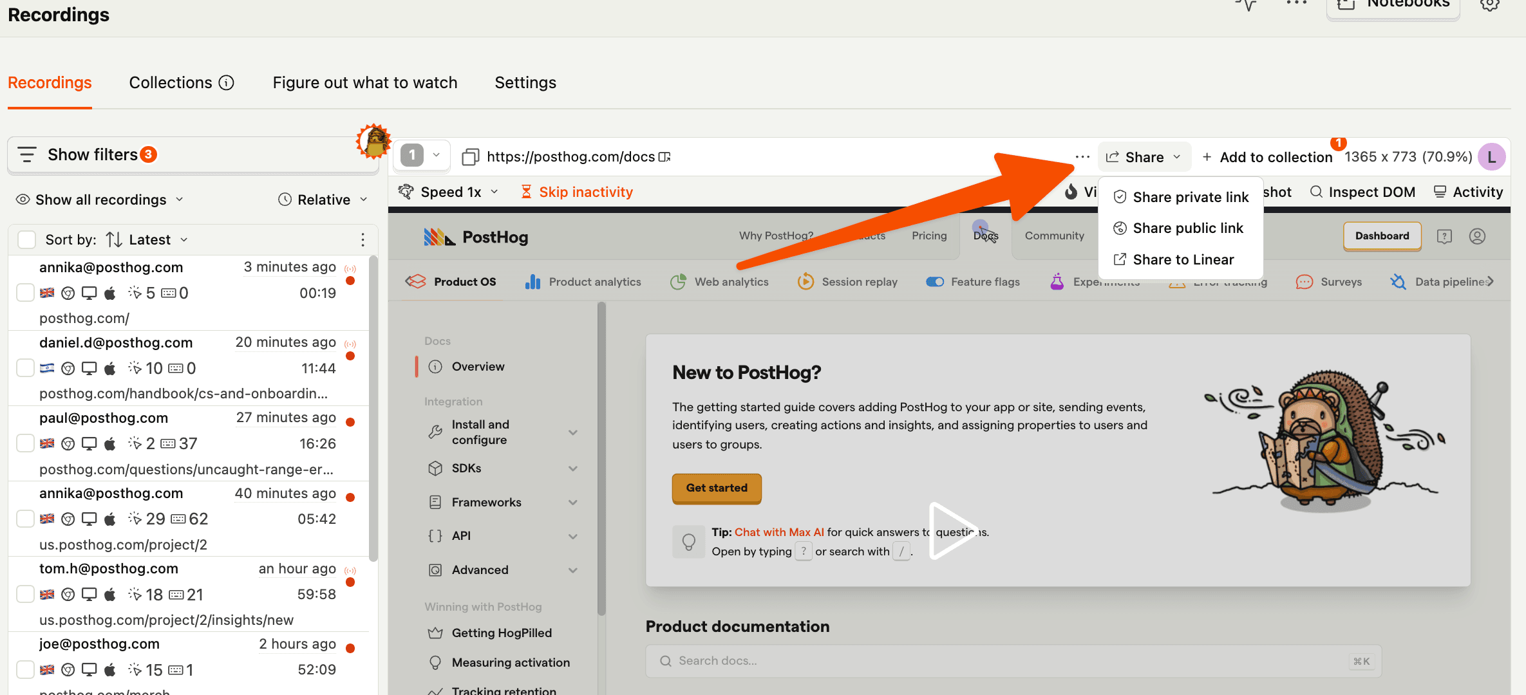
Task: Expand the SDKs section
Action: tap(572, 468)
